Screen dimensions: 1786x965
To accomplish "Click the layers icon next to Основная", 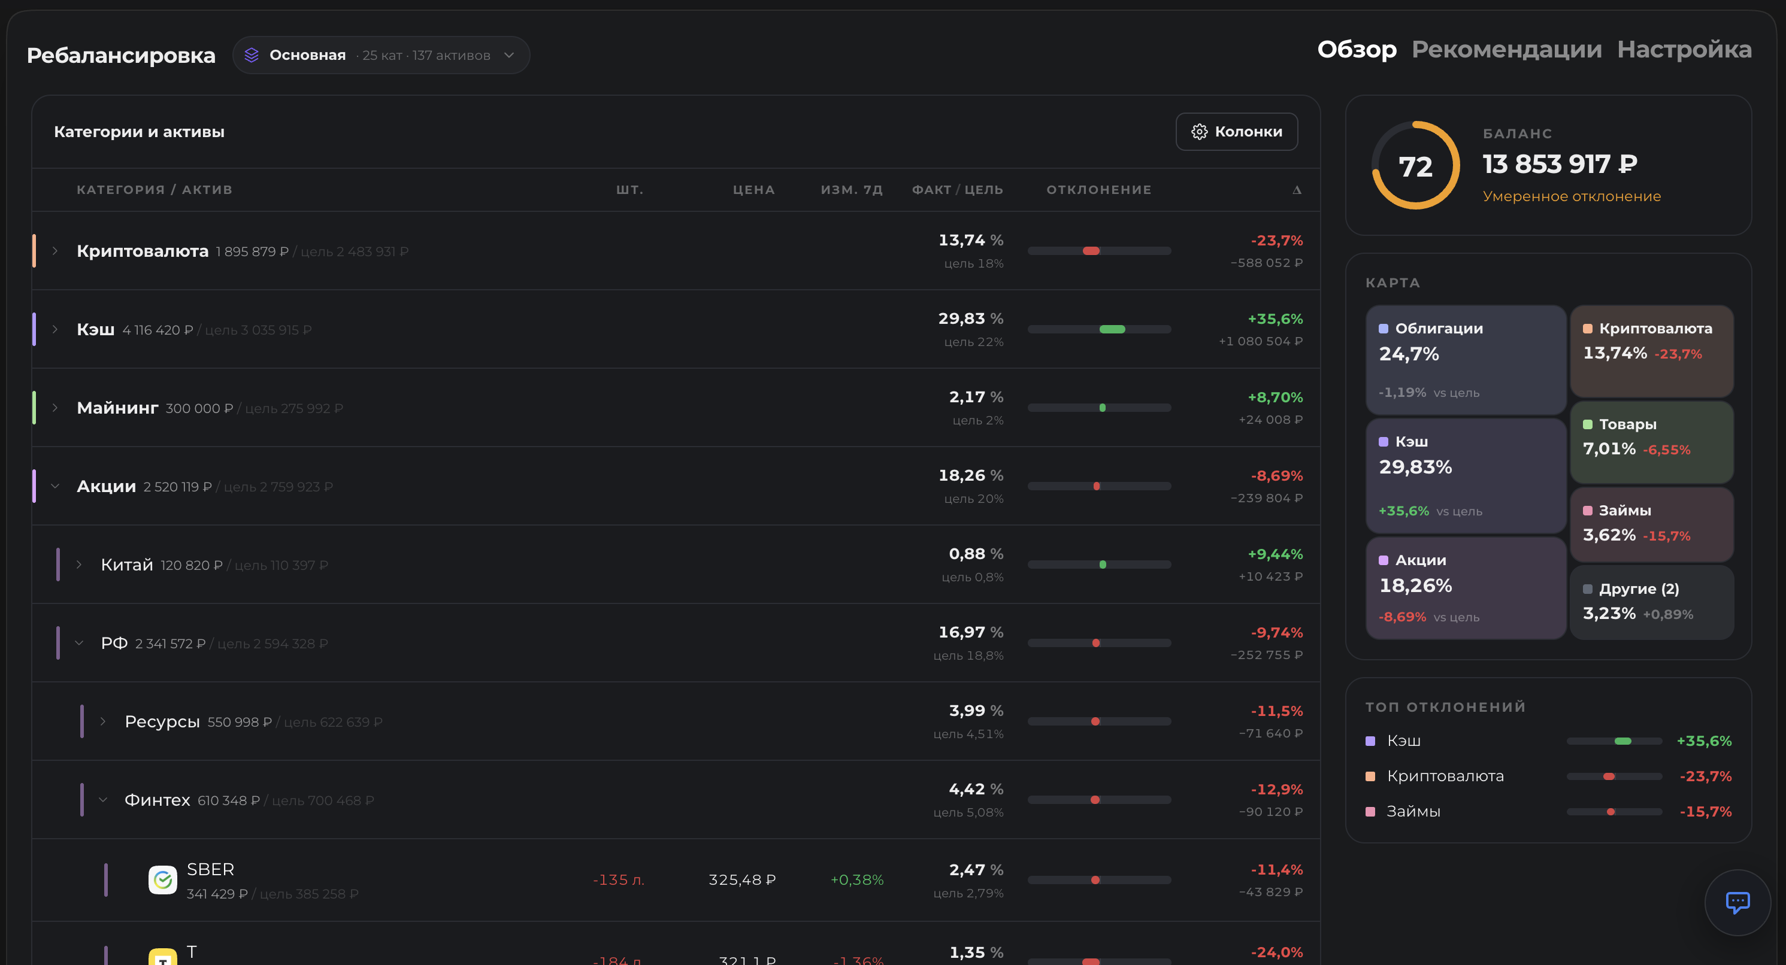I will click(x=252, y=54).
